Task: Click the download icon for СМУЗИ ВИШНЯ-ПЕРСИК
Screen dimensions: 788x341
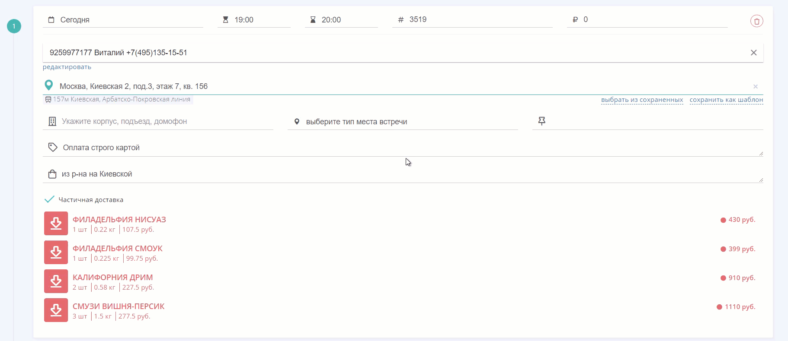Action: (56, 310)
